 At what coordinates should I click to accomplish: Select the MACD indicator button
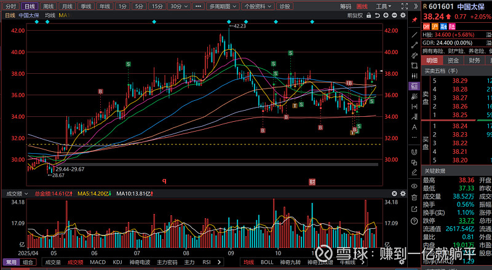(x=98, y=262)
